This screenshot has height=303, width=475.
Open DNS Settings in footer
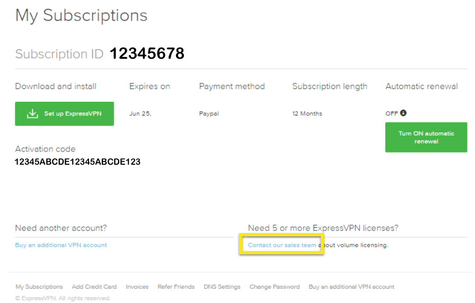(x=222, y=287)
